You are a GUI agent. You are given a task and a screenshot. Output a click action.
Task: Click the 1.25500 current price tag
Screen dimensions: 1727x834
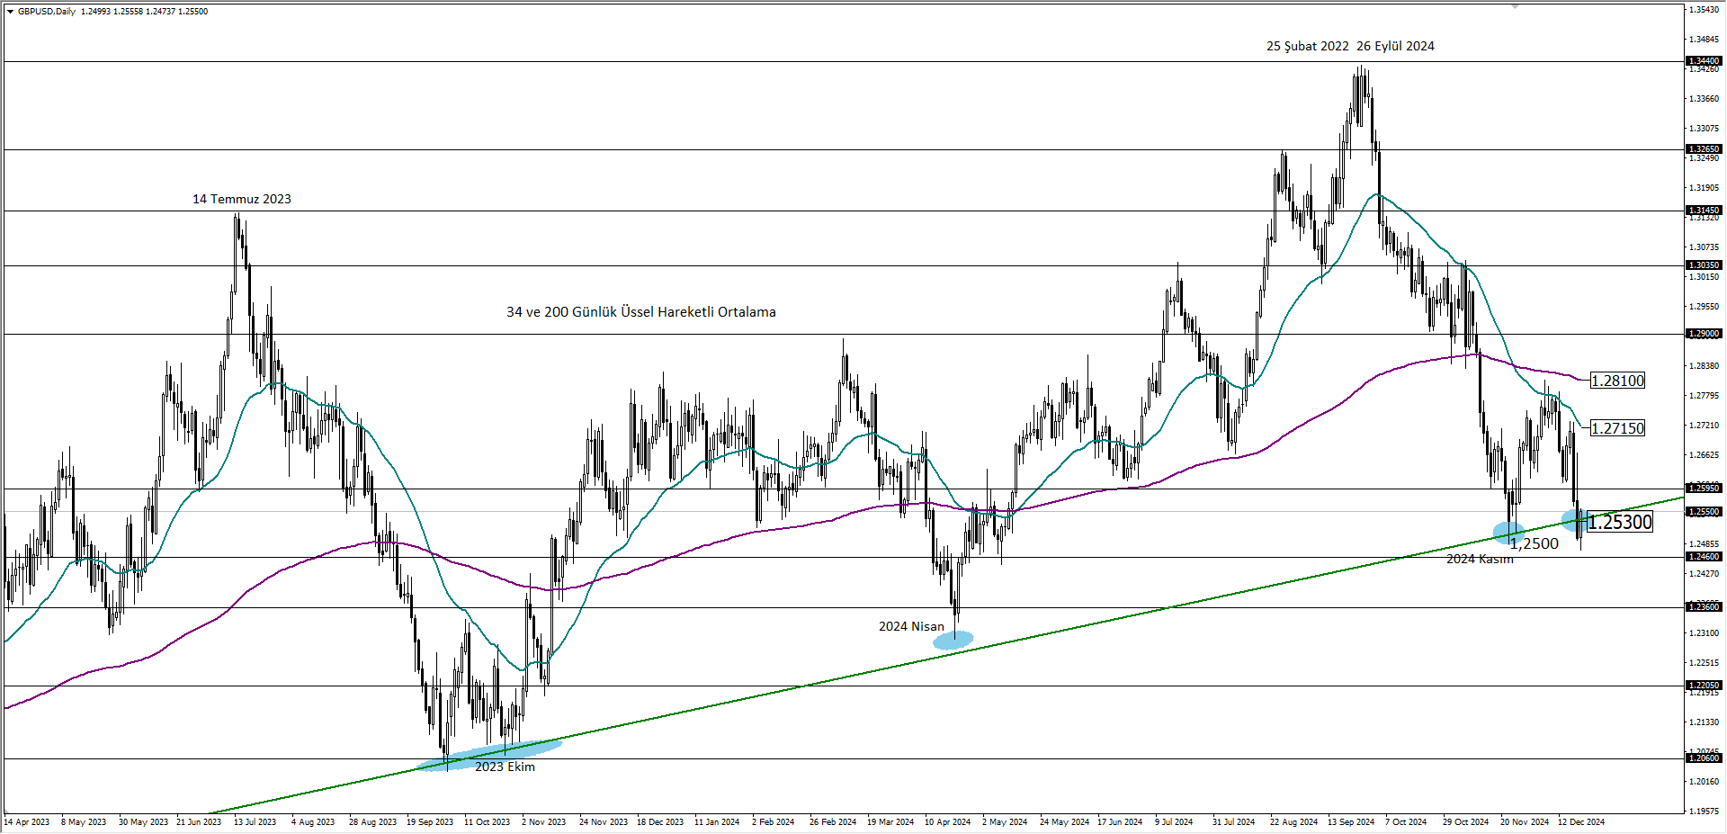pos(1704,512)
